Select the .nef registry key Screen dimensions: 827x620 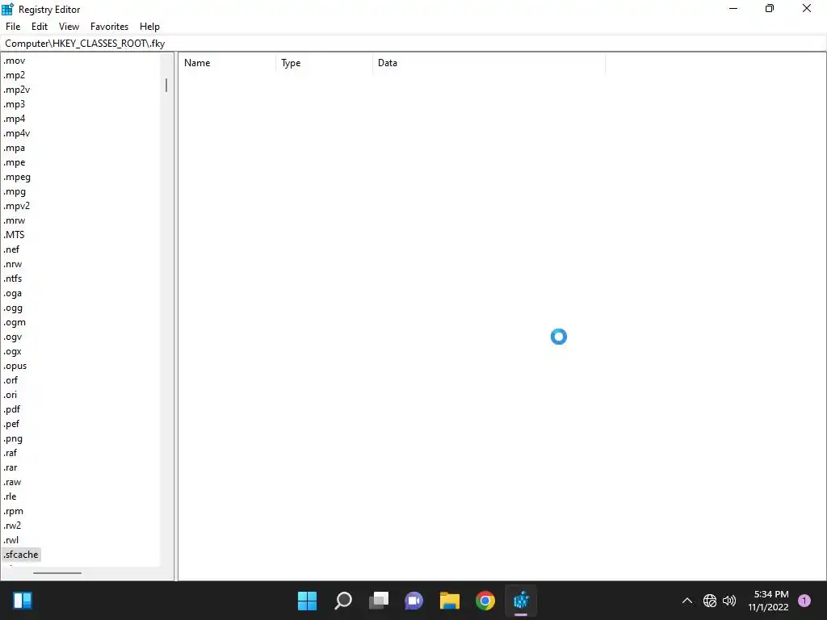pyautogui.click(x=11, y=249)
